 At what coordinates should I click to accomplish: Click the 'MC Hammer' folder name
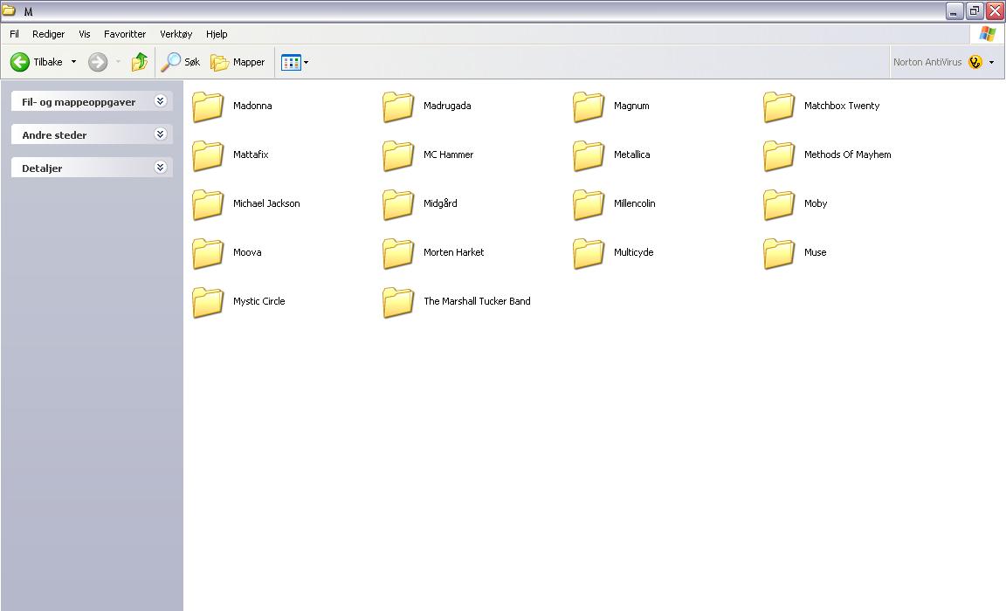tap(449, 154)
